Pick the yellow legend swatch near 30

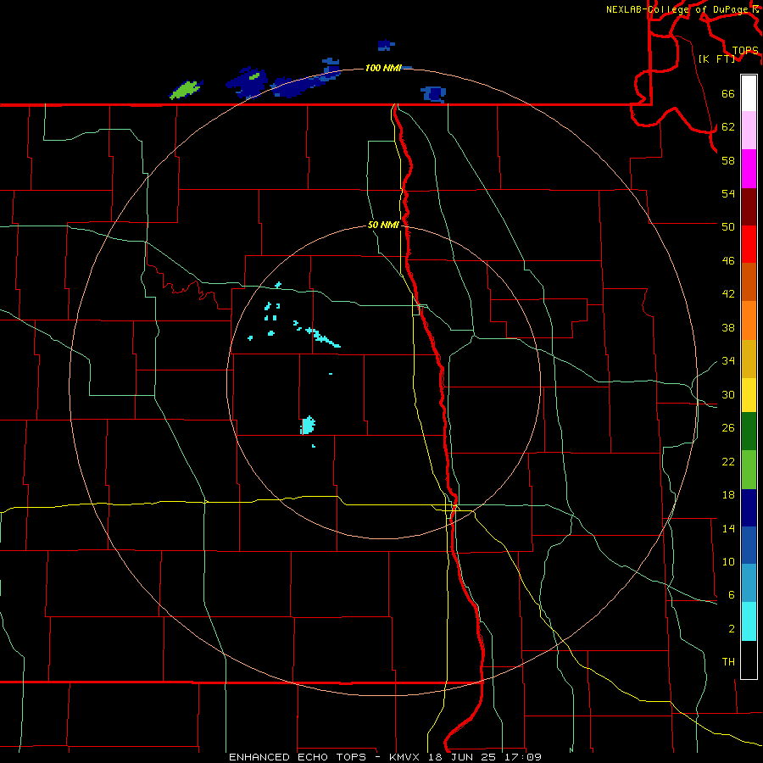click(749, 395)
